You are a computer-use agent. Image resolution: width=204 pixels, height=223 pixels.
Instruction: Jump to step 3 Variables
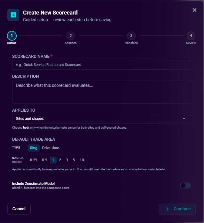pyautogui.click(x=131, y=36)
